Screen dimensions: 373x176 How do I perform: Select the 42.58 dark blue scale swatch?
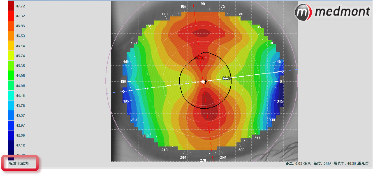click(x=11, y=135)
